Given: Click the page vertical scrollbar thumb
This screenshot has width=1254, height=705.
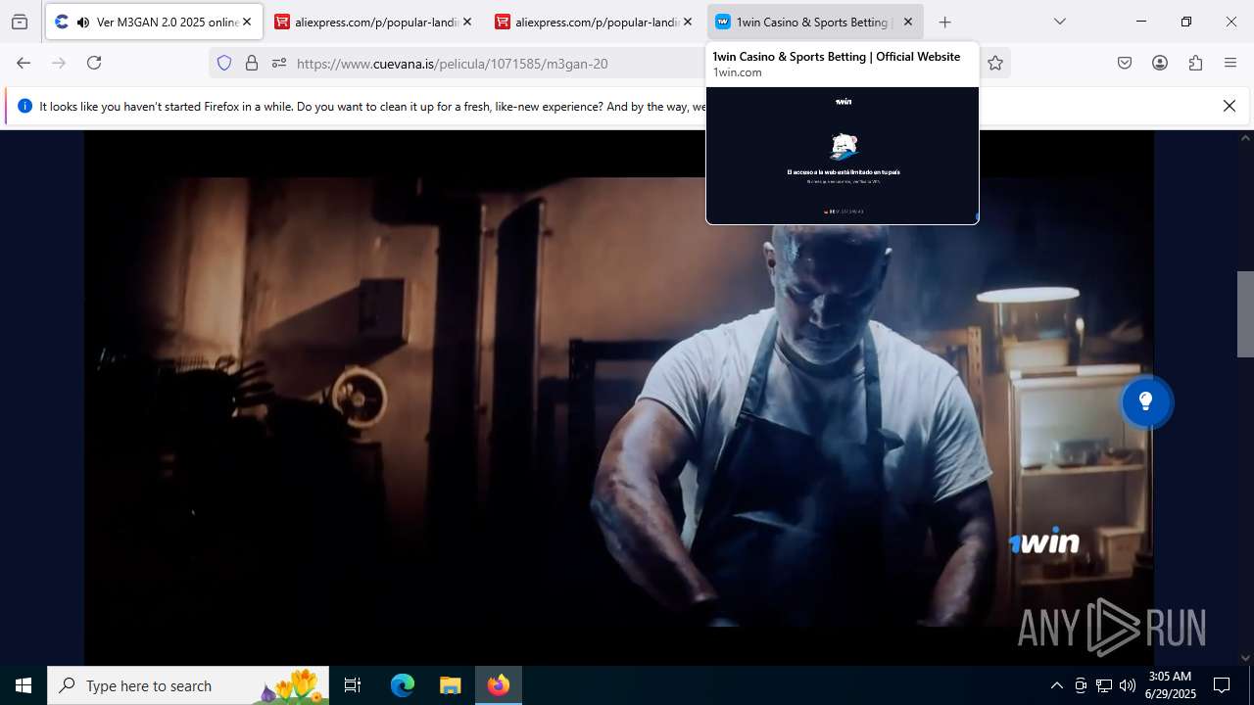Looking at the screenshot, I should tap(1245, 313).
